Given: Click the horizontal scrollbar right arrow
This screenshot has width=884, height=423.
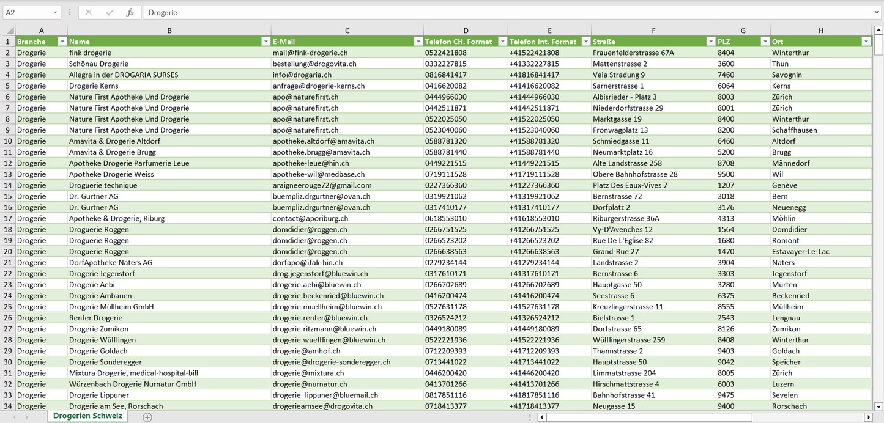Looking at the screenshot, I should click(x=868, y=417).
